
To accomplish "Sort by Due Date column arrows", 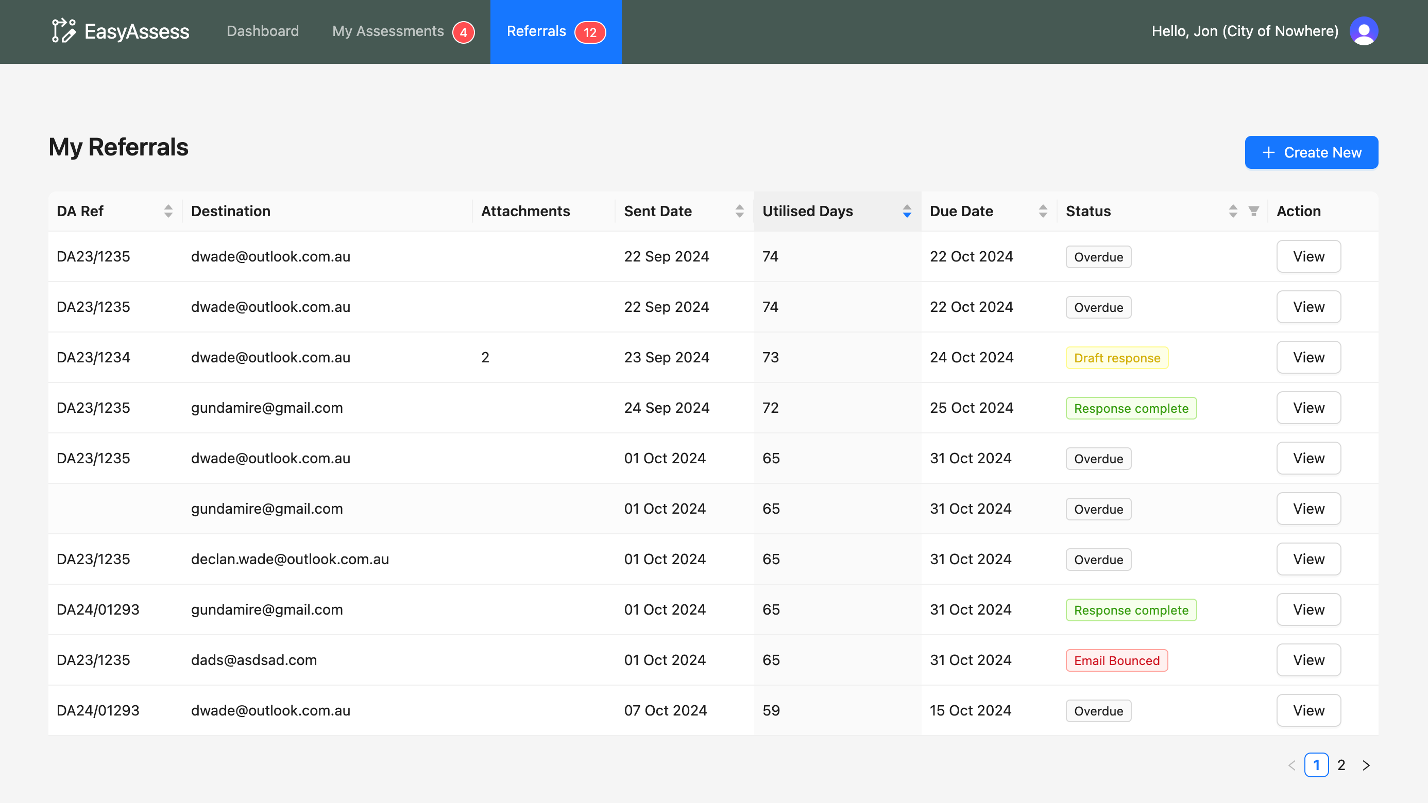I will tap(1043, 211).
